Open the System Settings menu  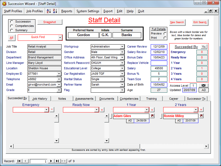[x=88, y=11]
